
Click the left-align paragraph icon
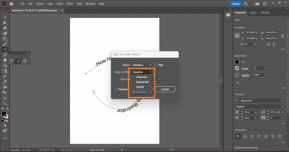(x=238, y=137)
